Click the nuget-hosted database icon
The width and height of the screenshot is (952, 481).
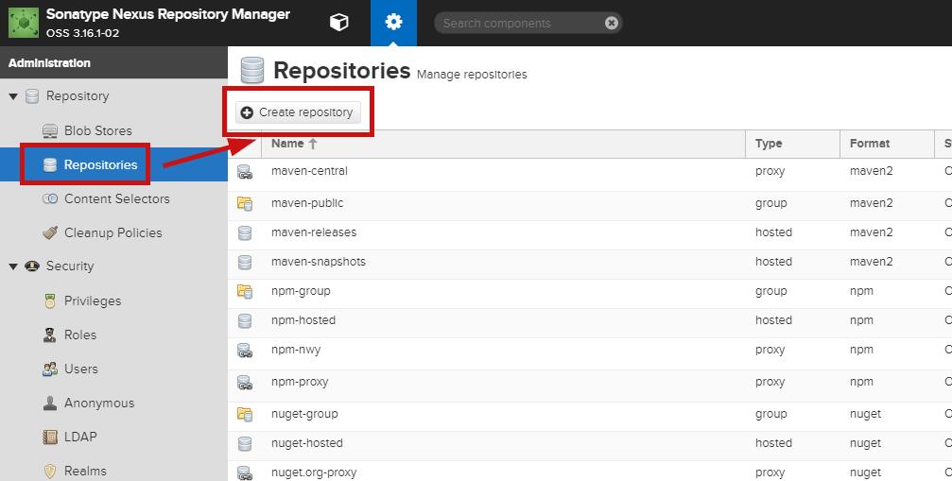(x=245, y=444)
